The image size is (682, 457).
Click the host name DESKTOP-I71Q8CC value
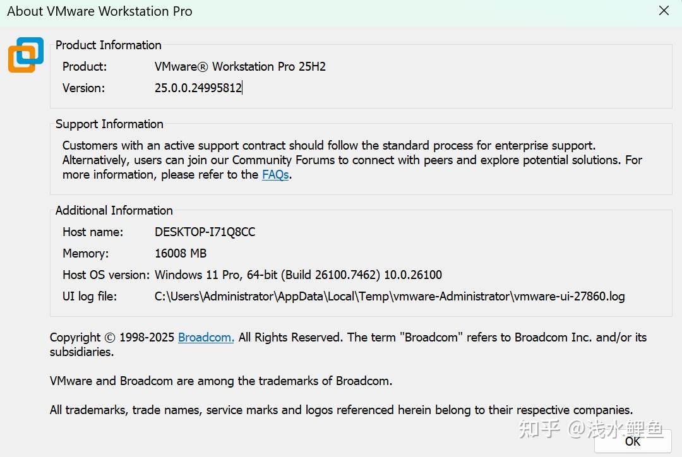pyautogui.click(x=205, y=232)
